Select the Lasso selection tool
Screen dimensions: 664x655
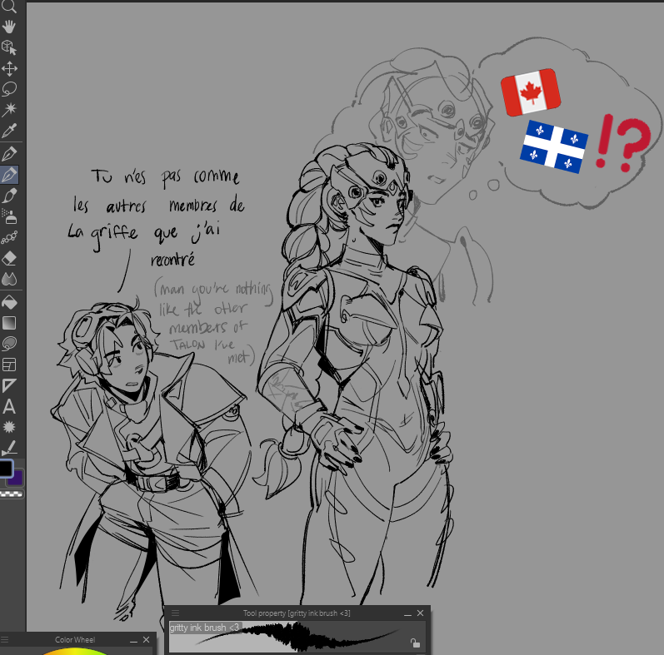pos(9,89)
